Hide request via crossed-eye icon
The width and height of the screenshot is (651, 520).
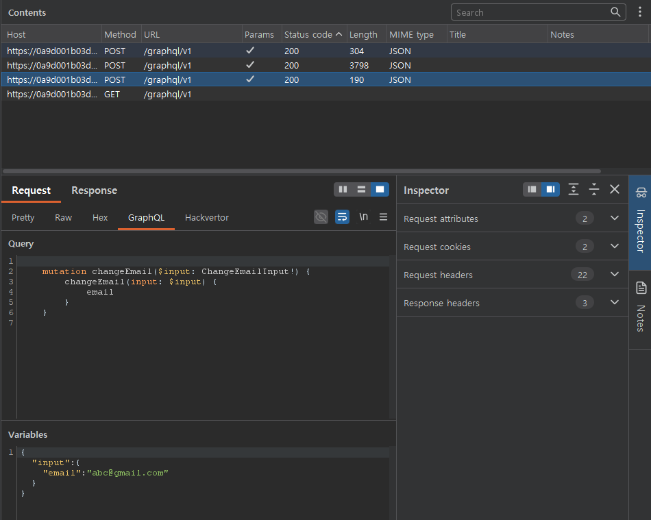[x=321, y=217]
